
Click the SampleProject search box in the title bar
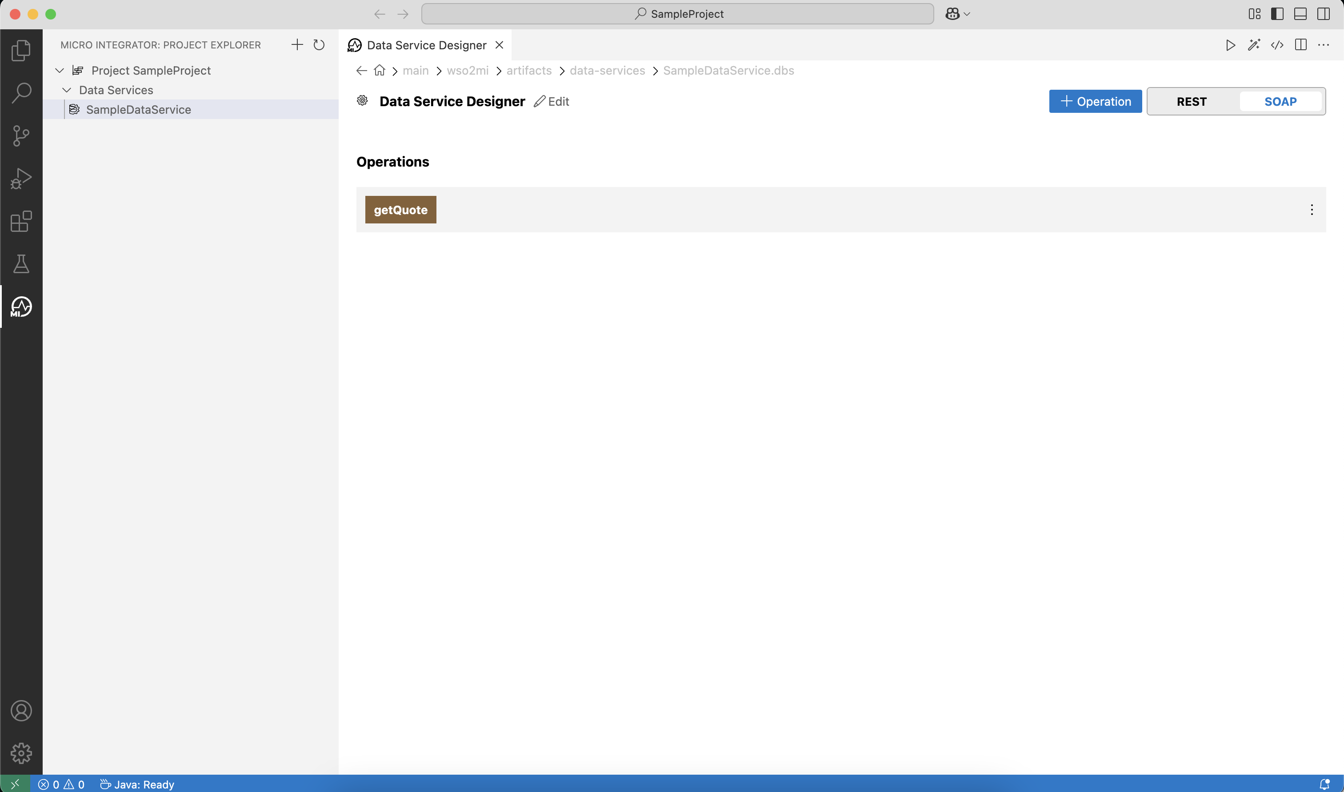pyautogui.click(x=678, y=14)
